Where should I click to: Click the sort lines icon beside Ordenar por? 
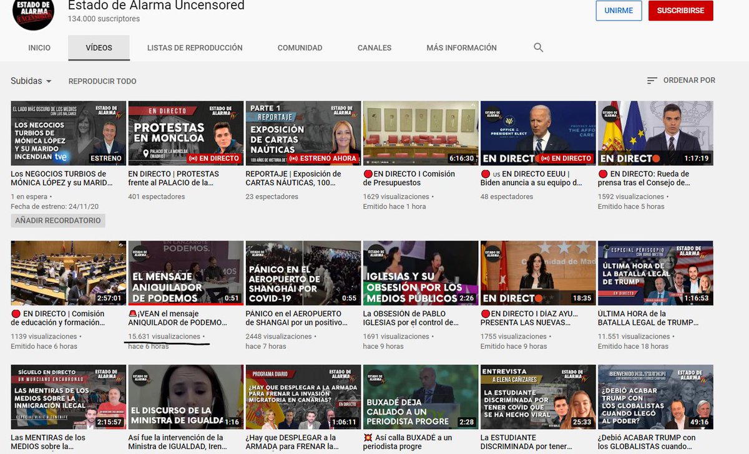click(x=652, y=80)
